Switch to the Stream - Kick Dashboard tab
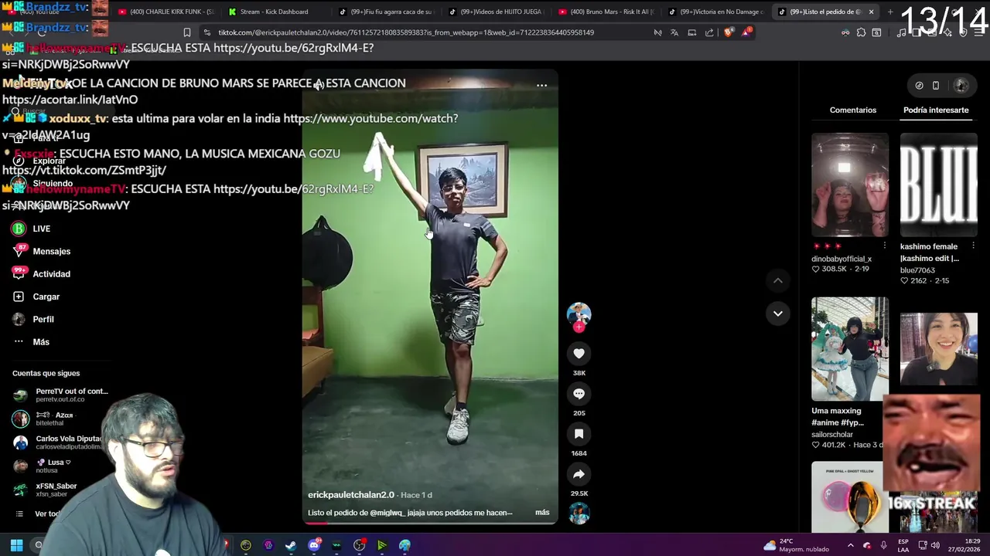This screenshot has width=990, height=556. coord(274,12)
